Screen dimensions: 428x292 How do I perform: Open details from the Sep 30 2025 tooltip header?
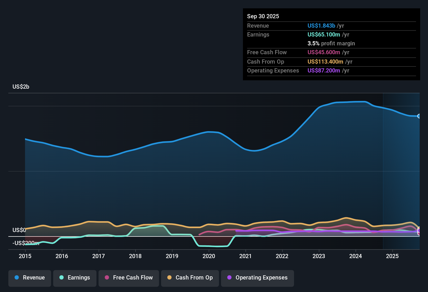coord(263,16)
